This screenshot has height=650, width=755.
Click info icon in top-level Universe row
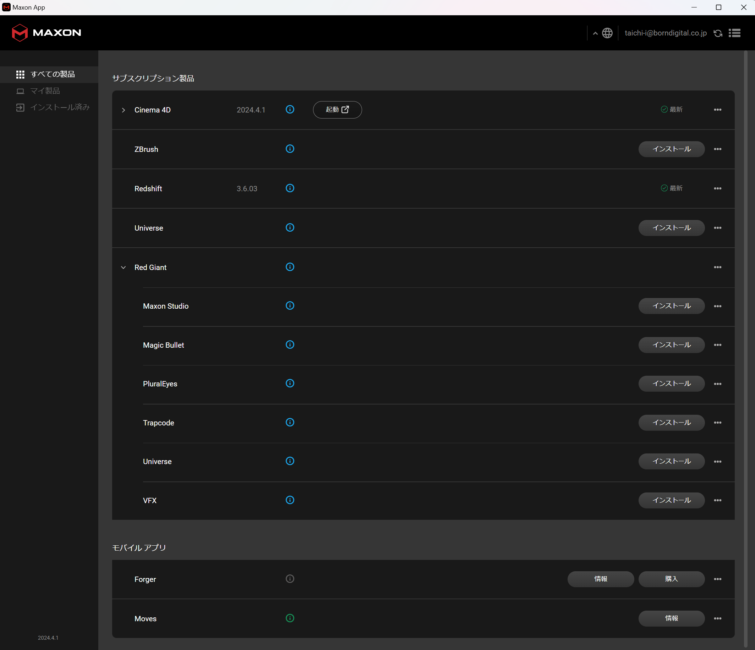tap(290, 227)
